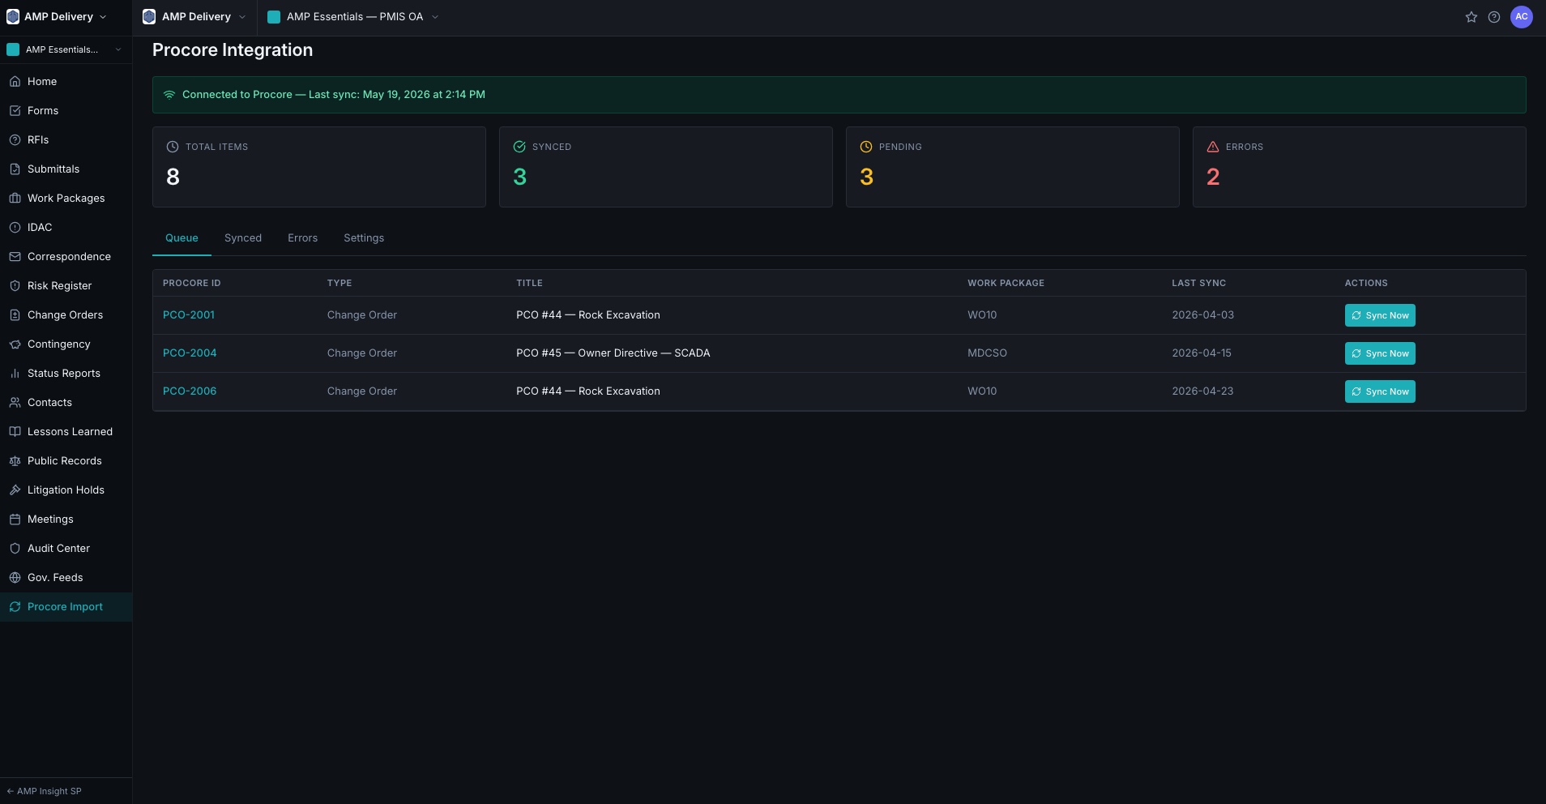Click the Litigation Holds gavel icon
This screenshot has width=1546, height=804.
coord(15,490)
